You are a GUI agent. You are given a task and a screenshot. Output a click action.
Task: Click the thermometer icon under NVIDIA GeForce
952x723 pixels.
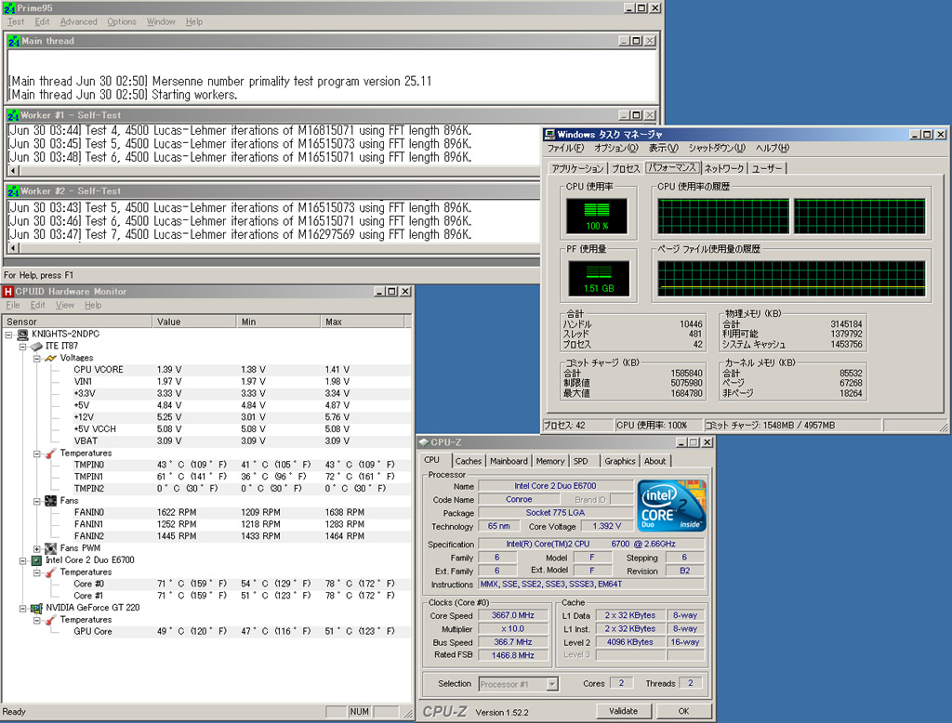tap(51, 620)
